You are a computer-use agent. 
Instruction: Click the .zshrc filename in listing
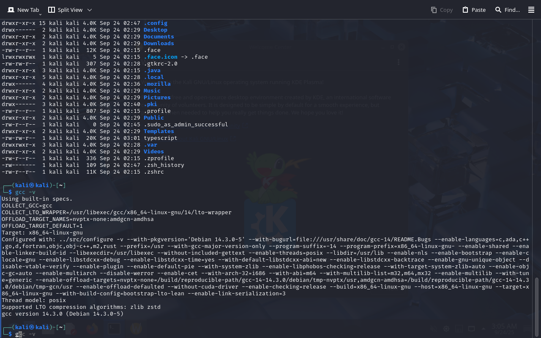coord(153,172)
